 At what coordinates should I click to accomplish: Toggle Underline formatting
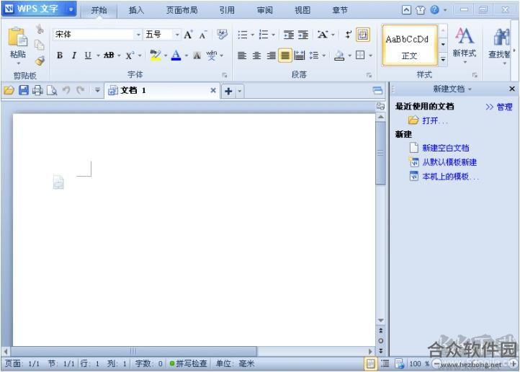88,55
